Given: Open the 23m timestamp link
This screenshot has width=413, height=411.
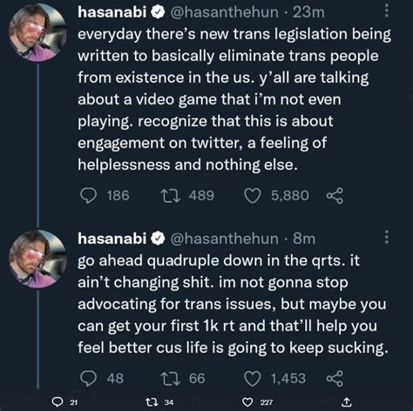Looking at the screenshot, I should pyautogui.click(x=308, y=12).
